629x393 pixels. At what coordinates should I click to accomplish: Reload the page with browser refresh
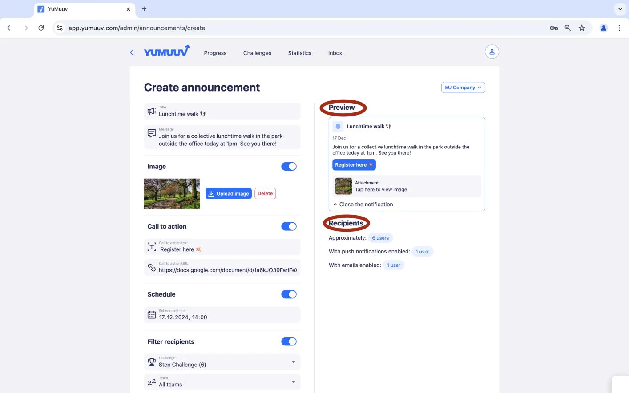tap(41, 28)
